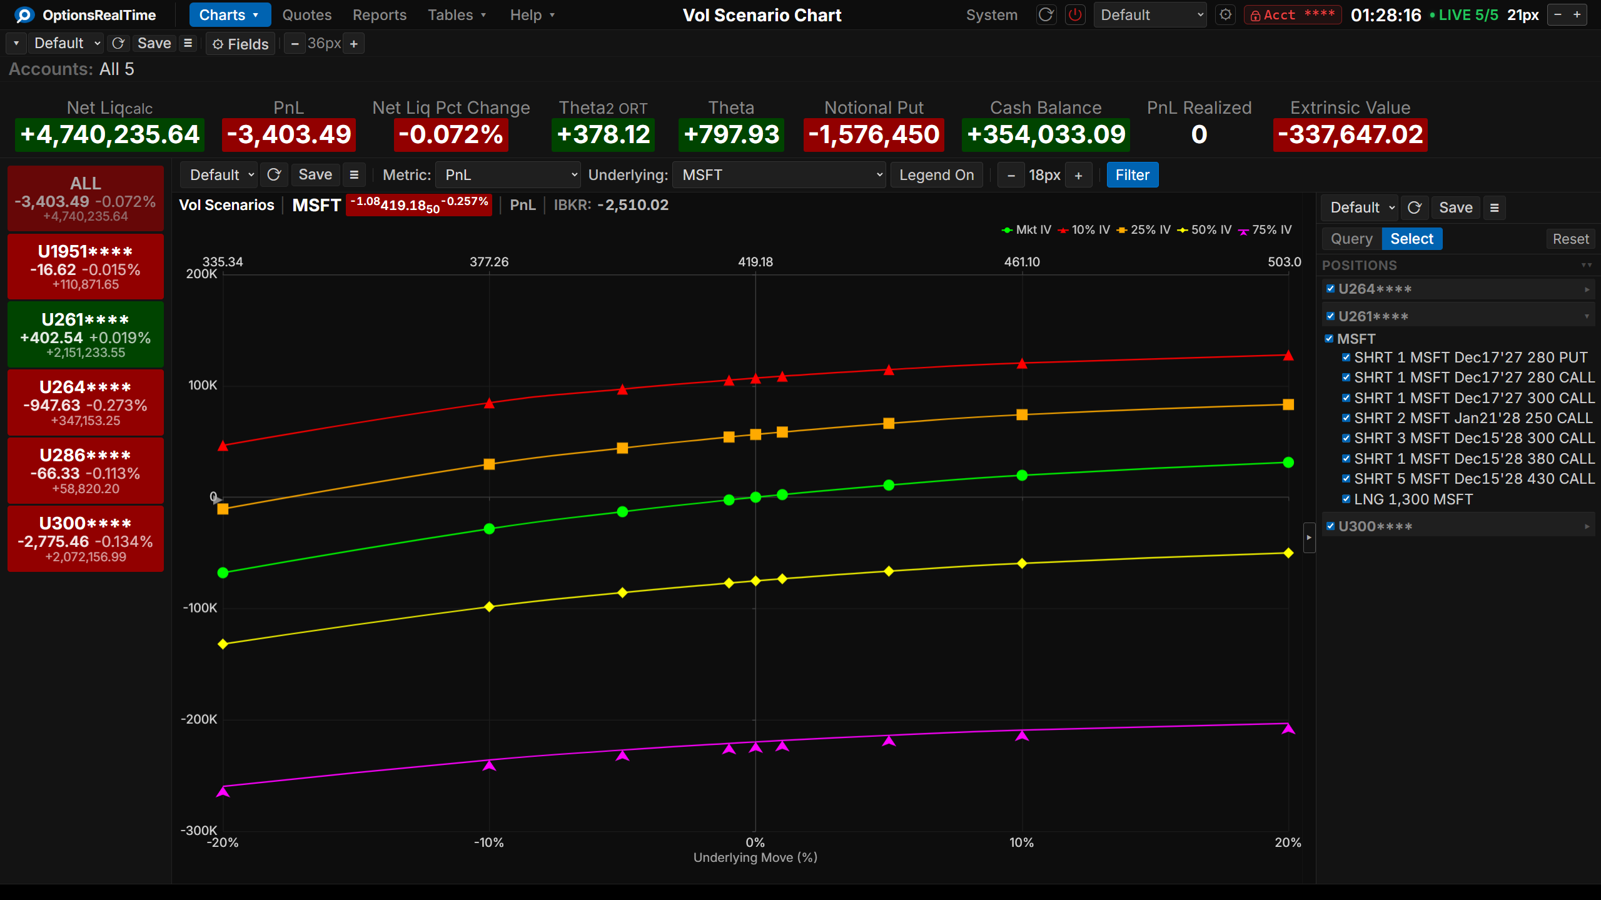Uncheck SHRT 1 MSFT Dec17'27 280 CALL

coord(1346,377)
